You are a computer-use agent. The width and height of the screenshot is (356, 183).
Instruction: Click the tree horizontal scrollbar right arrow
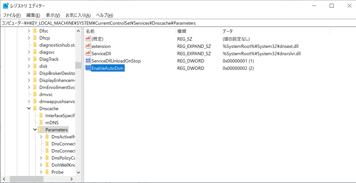(71, 179)
